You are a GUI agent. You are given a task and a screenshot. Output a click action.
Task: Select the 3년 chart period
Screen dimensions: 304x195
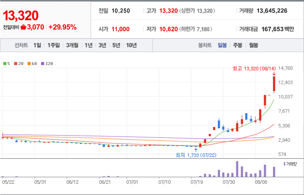point(102,45)
